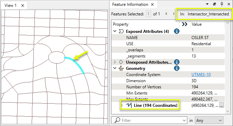This screenshot has width=233, height=126.
Task: Click the double-arrow column toggle icon
Action: click(184, 24)
